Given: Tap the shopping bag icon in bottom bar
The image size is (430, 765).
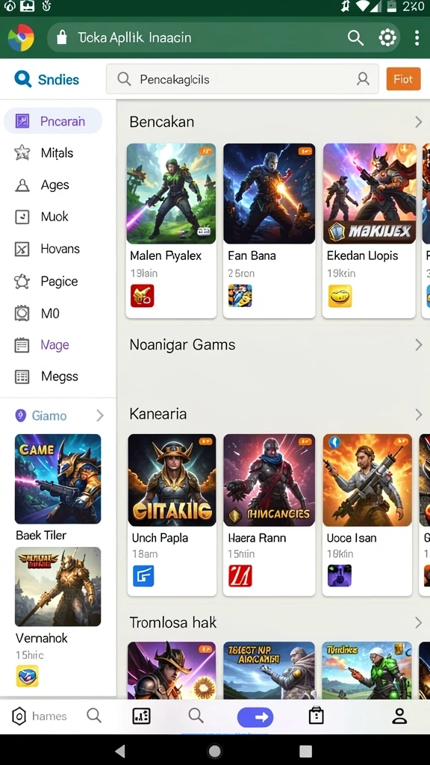Looking at the screenshot, I should click(x=317, y=716).
